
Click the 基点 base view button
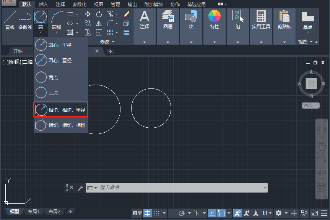click(308, 21)
